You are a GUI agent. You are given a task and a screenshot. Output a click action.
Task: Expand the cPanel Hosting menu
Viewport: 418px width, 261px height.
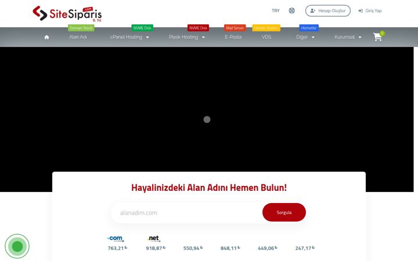[x=129, y=37]
